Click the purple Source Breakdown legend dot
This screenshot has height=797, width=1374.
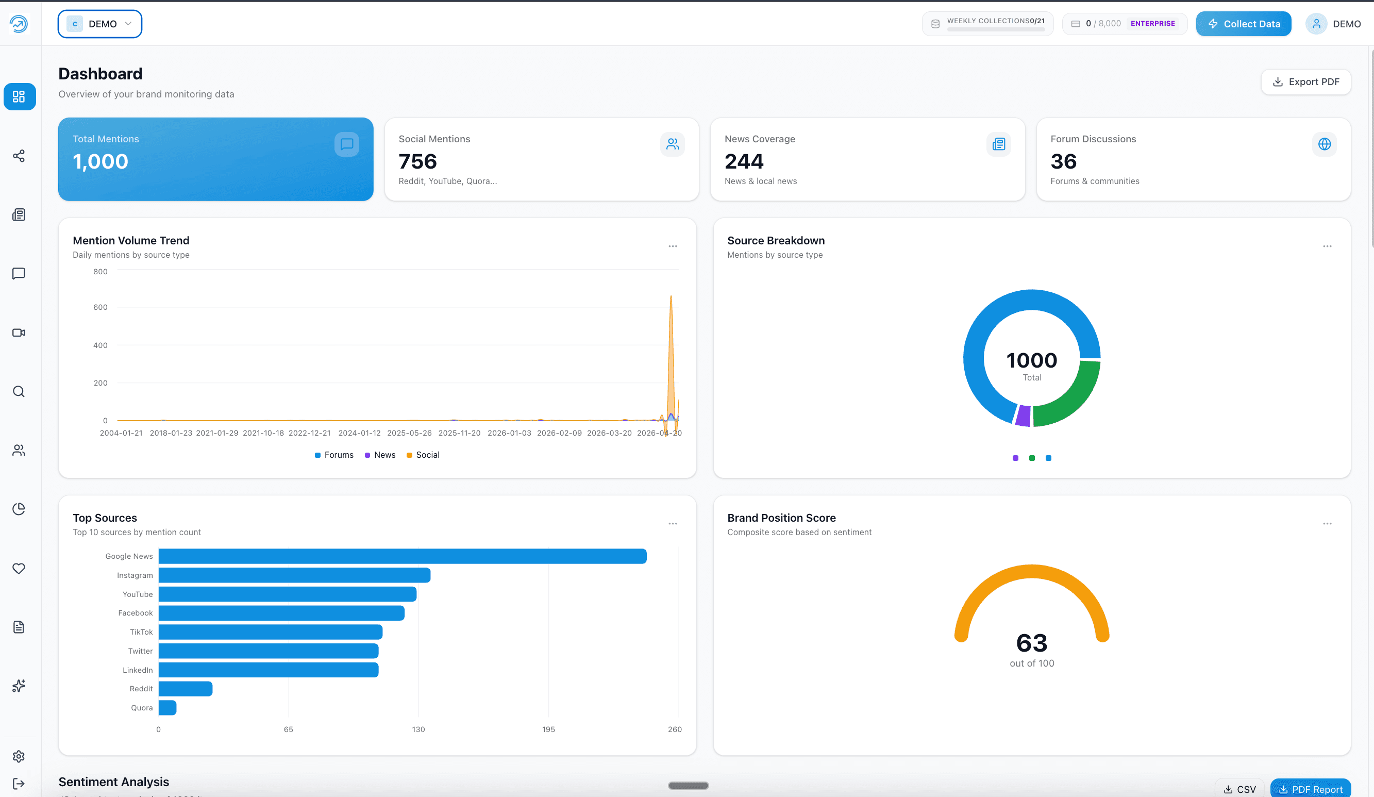tap(1015, 458)
